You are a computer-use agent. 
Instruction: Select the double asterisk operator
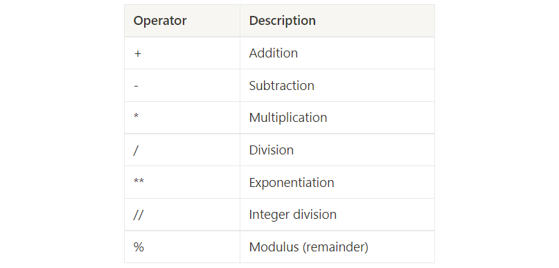[x=139, y=181]
